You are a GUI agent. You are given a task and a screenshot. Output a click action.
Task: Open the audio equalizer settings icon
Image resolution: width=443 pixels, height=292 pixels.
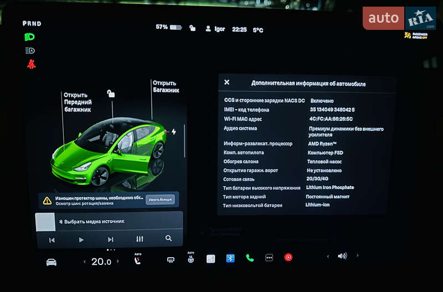tap(140, 239)
